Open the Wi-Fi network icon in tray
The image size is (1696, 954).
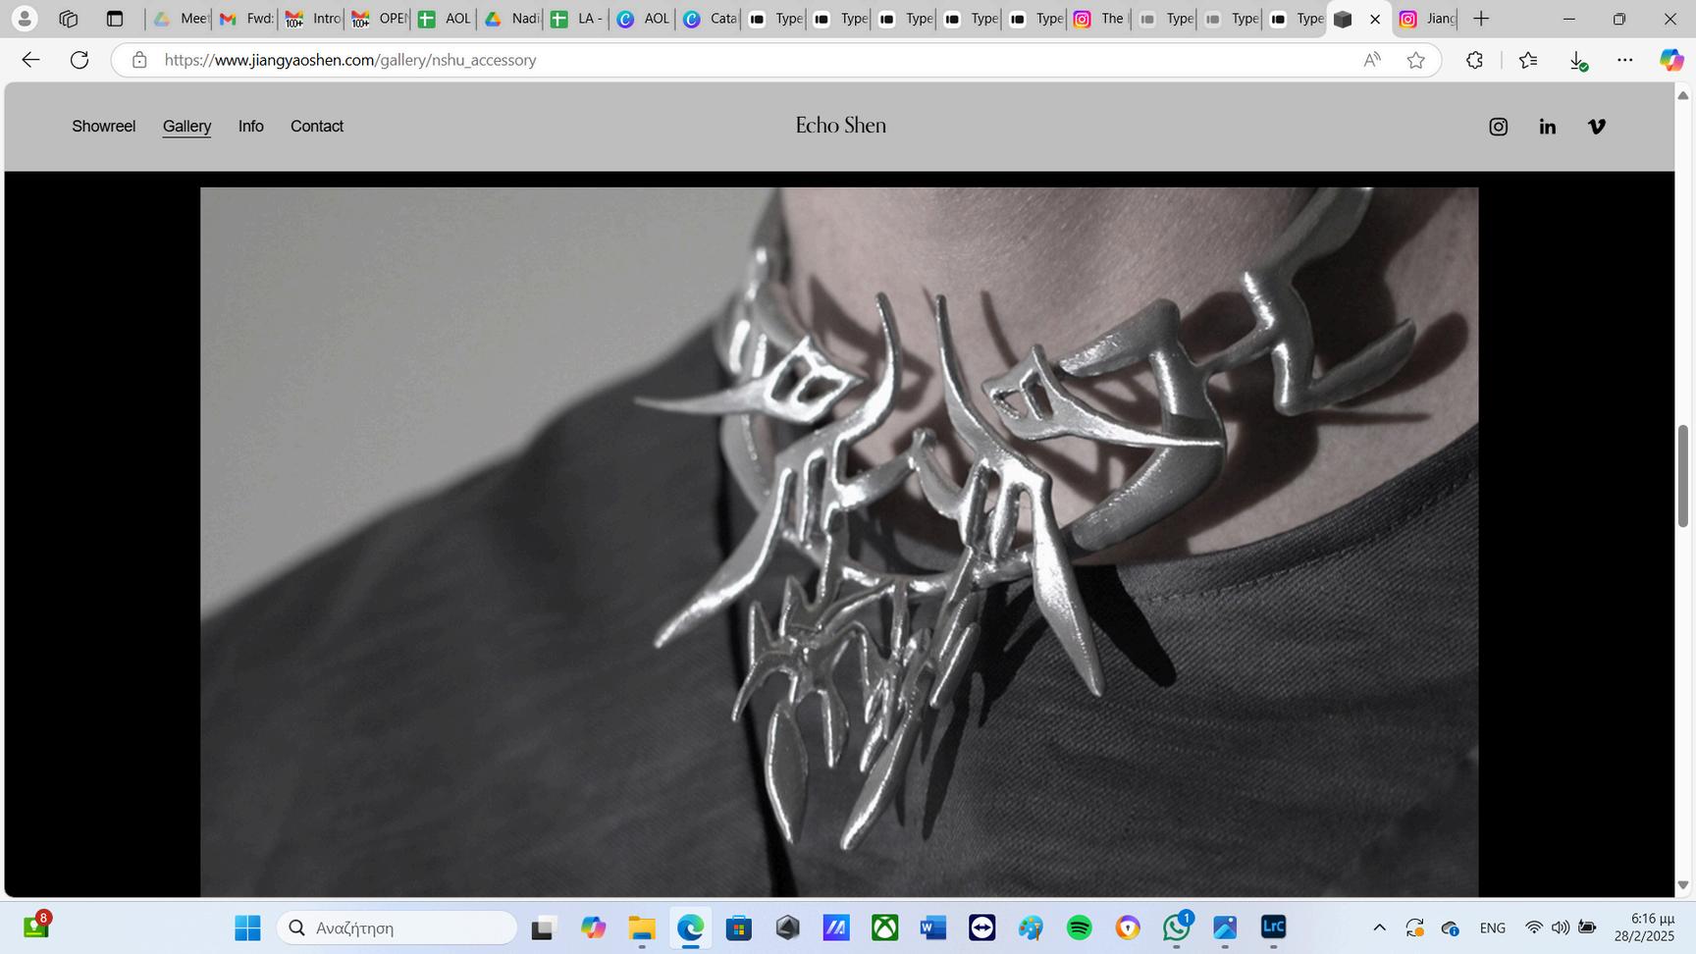click(x=1533, y=927)
